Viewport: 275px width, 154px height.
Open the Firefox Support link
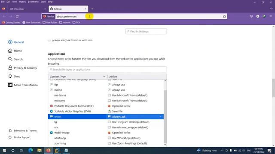(19, 137)
